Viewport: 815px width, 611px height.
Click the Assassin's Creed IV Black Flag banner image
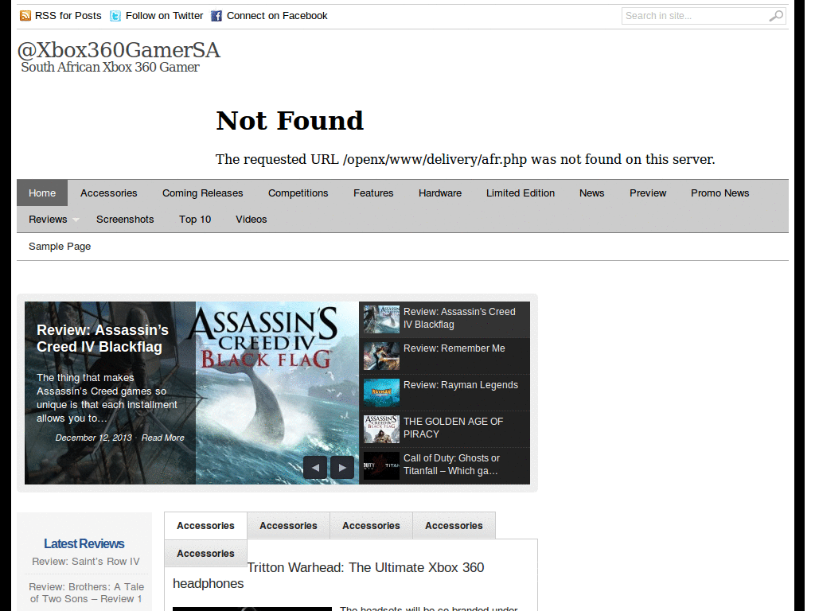tap(277, 393)
